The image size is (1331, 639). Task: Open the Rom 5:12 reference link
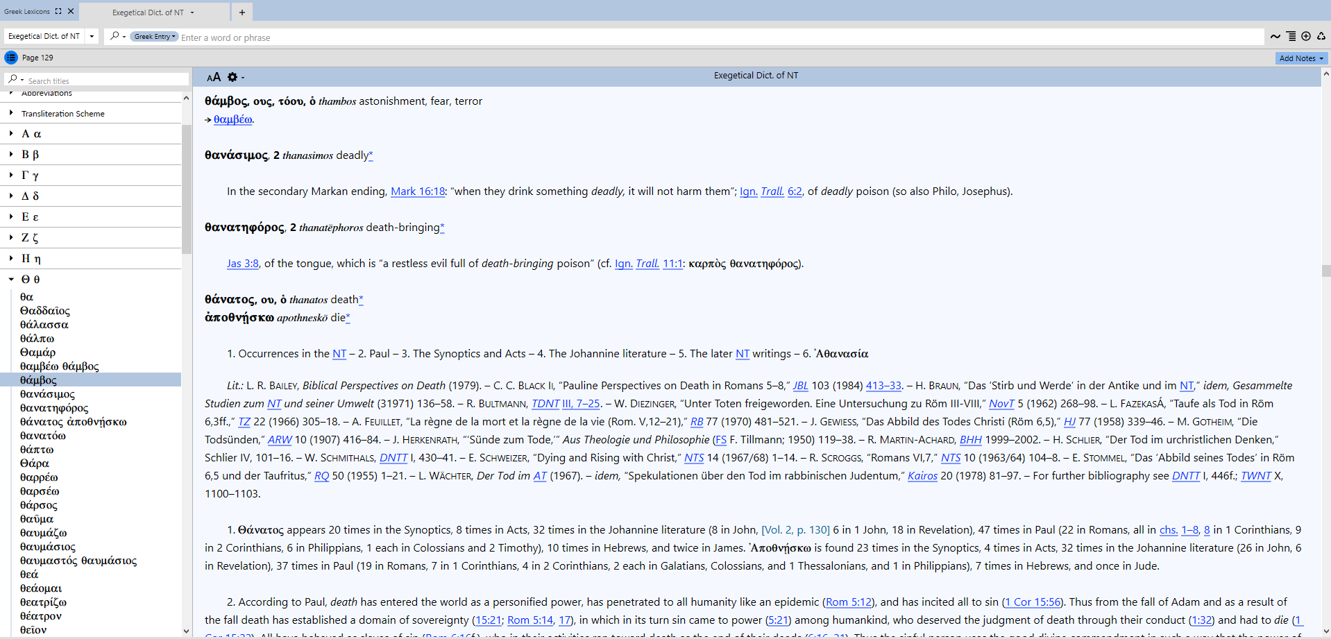coord(848,602)
